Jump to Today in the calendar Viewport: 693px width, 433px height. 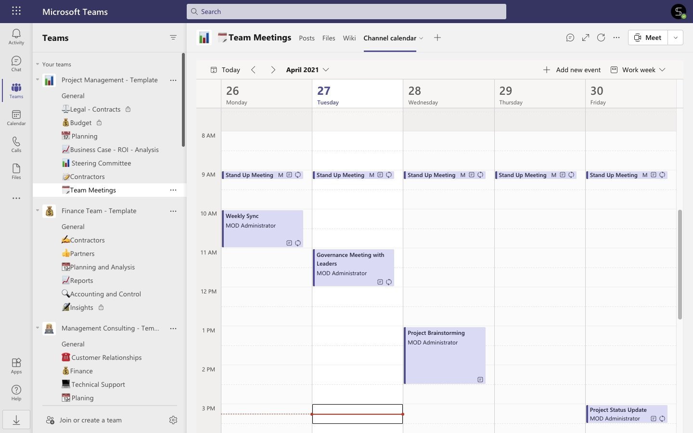(x=225, y=70)
